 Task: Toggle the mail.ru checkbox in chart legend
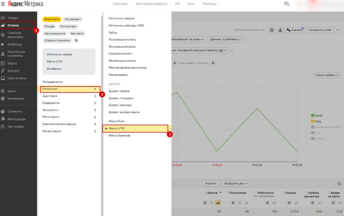[313, 138]
